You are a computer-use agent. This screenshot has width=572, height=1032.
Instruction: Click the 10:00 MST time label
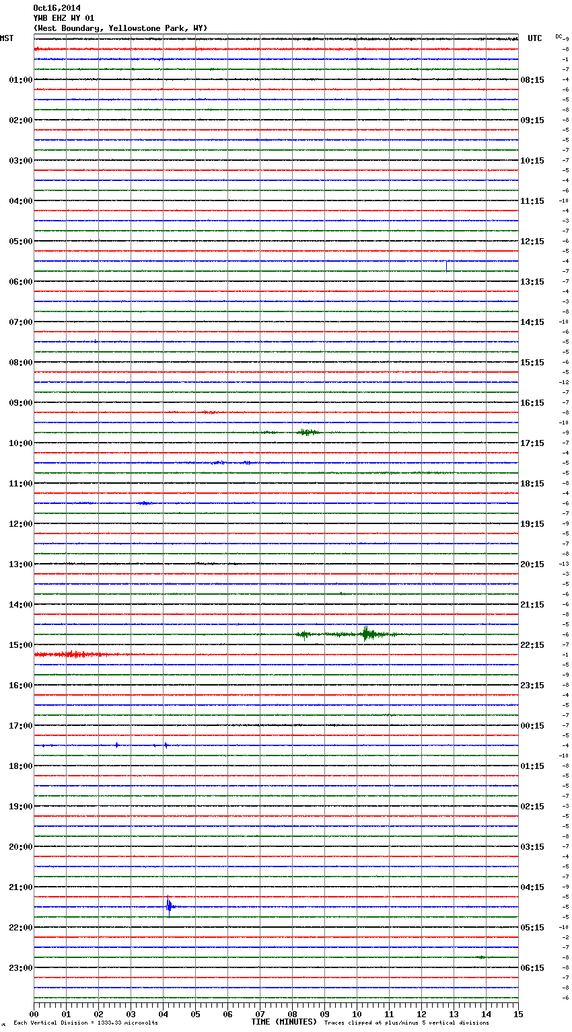(x=21, y=443)
